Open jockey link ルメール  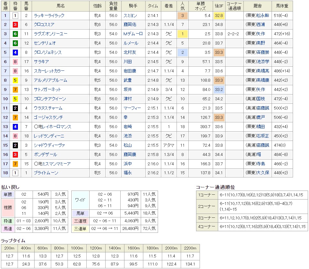point(131,43)
